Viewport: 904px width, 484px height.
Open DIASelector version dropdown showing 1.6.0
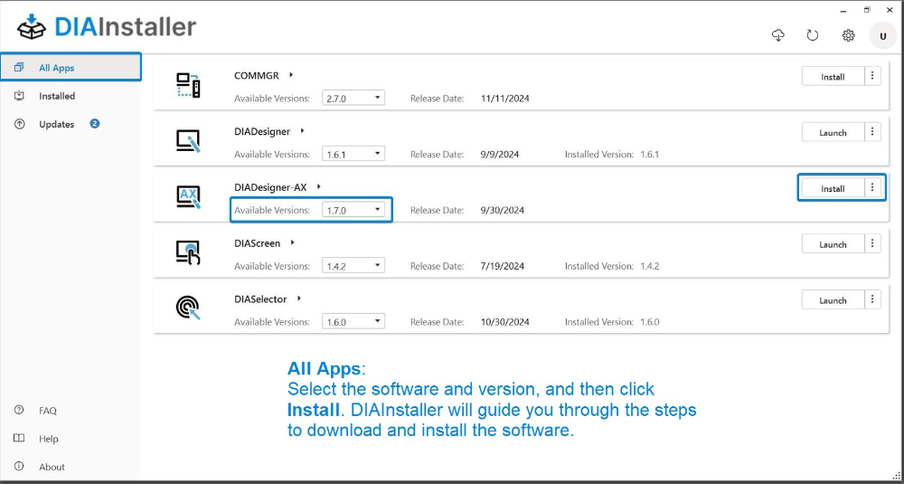pyautogui.click(x=353, y=322)
